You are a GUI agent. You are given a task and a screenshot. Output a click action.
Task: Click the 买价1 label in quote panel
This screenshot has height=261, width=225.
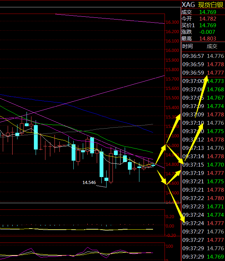click(188, 25)
